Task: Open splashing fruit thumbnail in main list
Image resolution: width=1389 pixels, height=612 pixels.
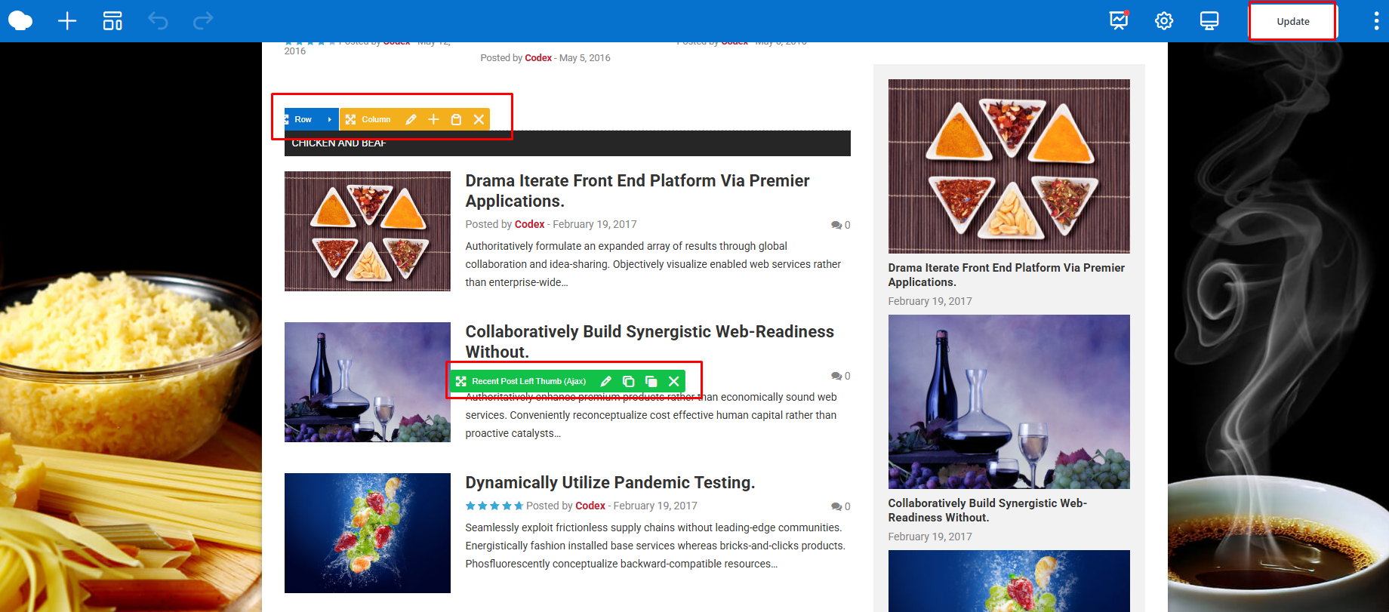Action: point(368,533)
